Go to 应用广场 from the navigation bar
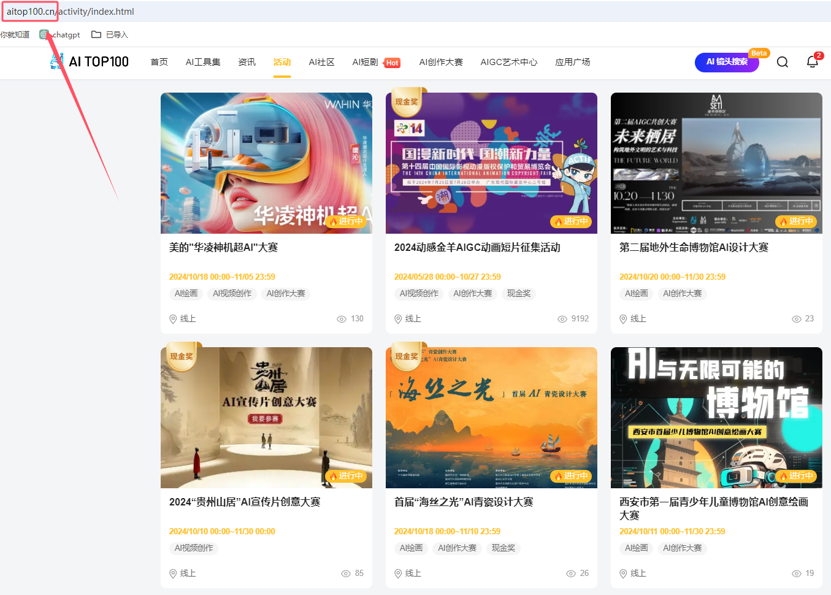Viewport: 831px width, 595px height. pos(572,61)
